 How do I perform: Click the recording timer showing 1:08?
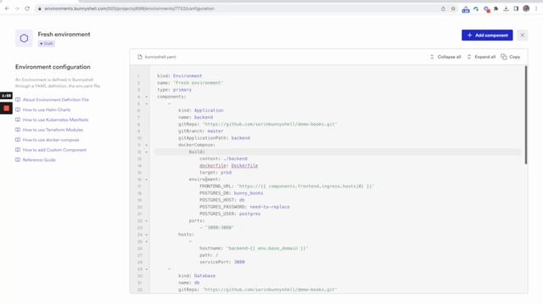(6, 96)
